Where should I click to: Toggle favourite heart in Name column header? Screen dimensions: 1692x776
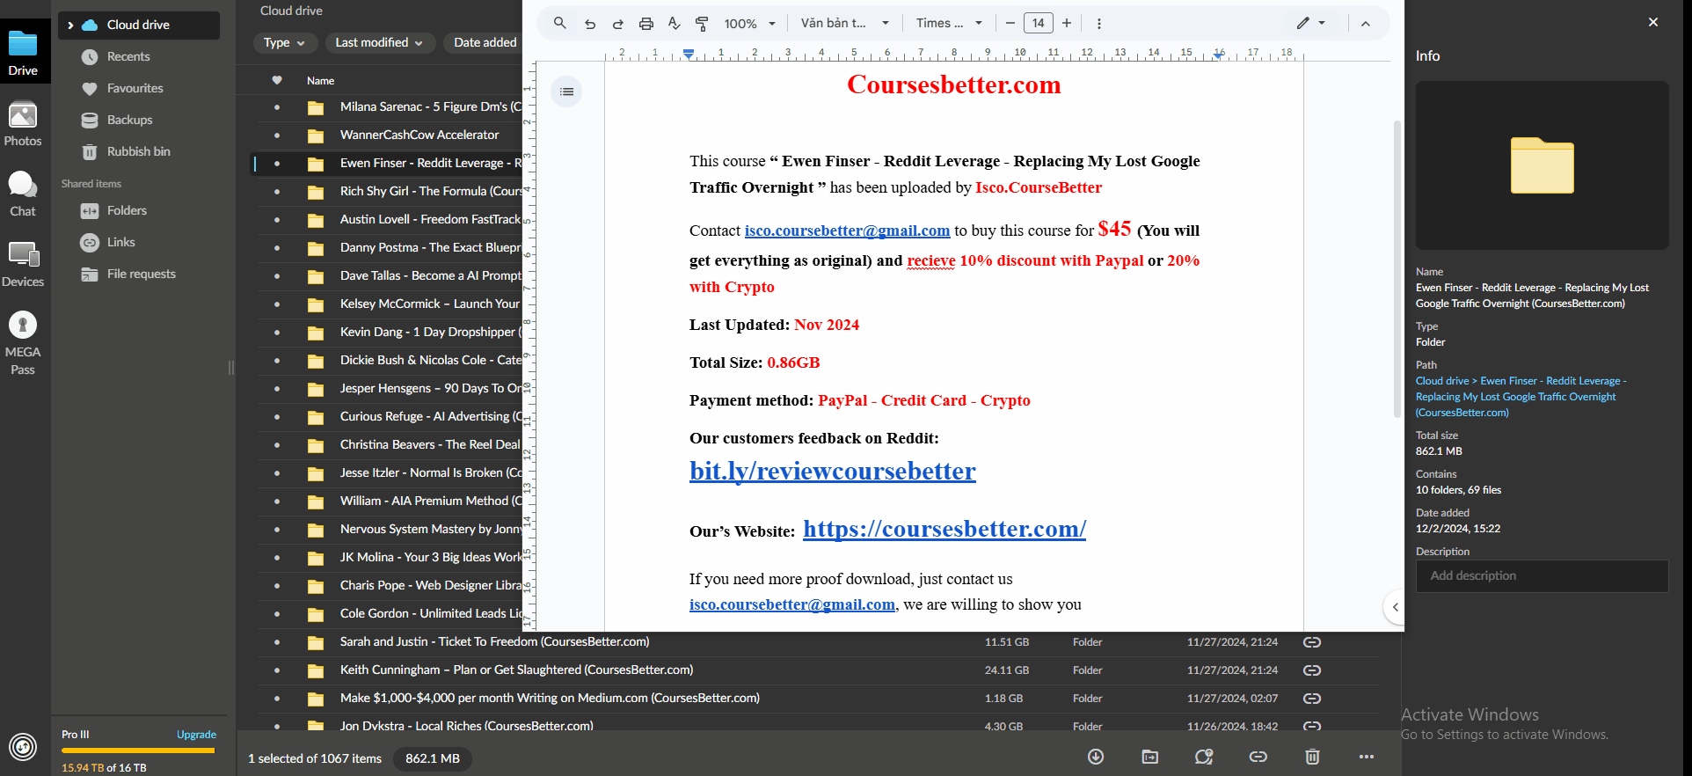tap(277, 80)
